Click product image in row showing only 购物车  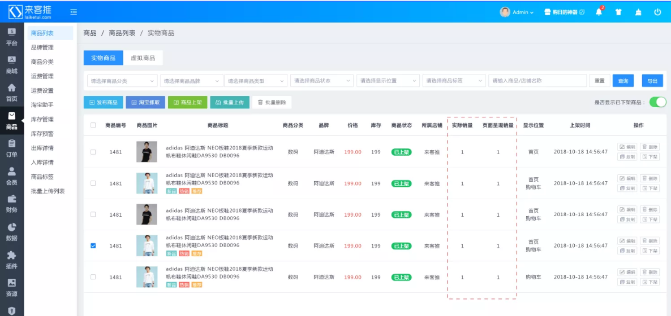pyautogui.click(x=147, y=276)
